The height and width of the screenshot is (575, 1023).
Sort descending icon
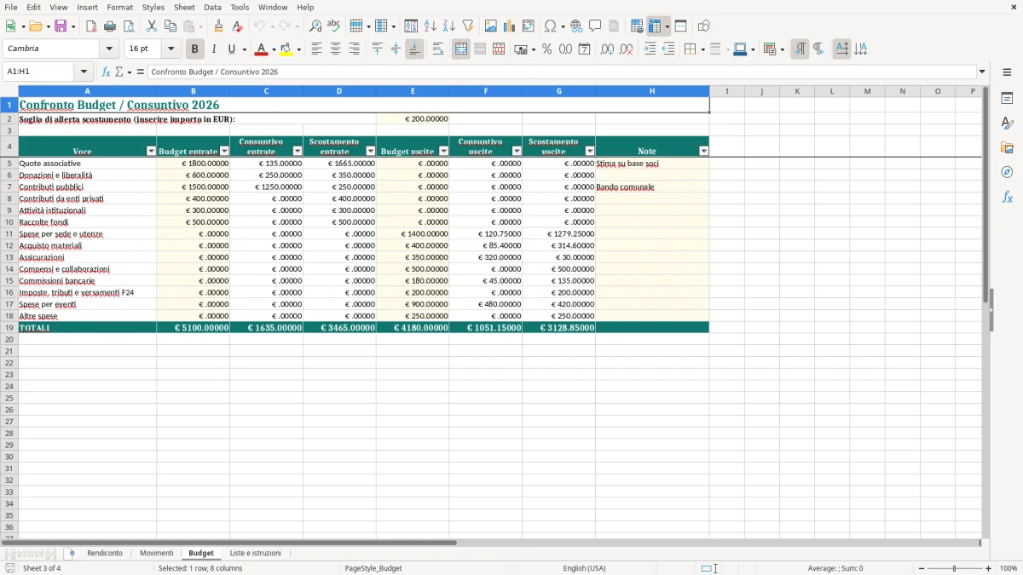tap(449, 26)
